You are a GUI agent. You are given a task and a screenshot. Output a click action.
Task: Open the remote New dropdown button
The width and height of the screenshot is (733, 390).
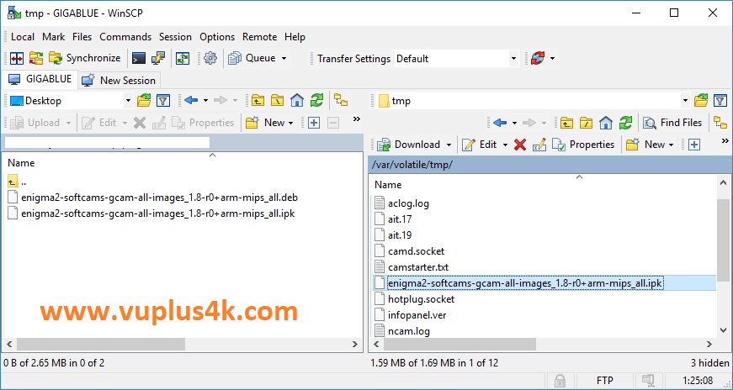(x=650, y=145)
